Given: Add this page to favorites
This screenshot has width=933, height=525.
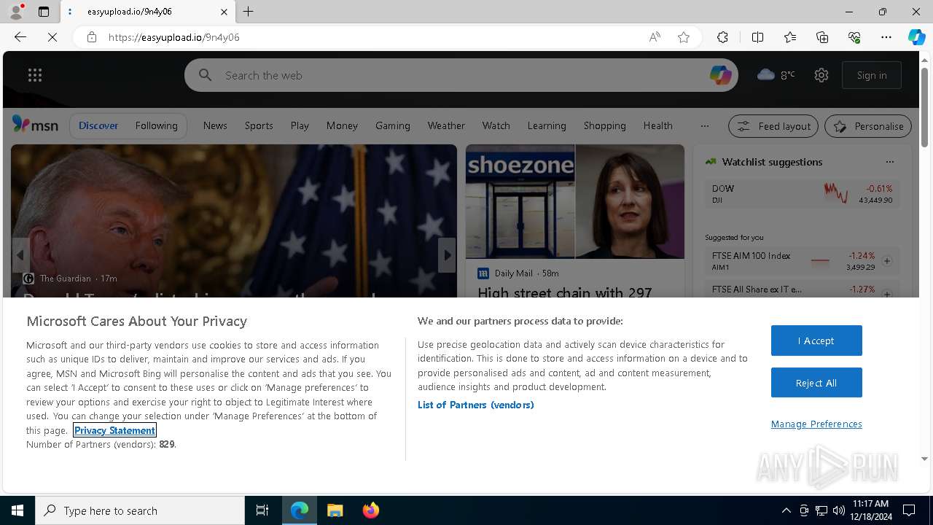Looking at the screenshot, I should pyautogui.click(x=684, y=37).
